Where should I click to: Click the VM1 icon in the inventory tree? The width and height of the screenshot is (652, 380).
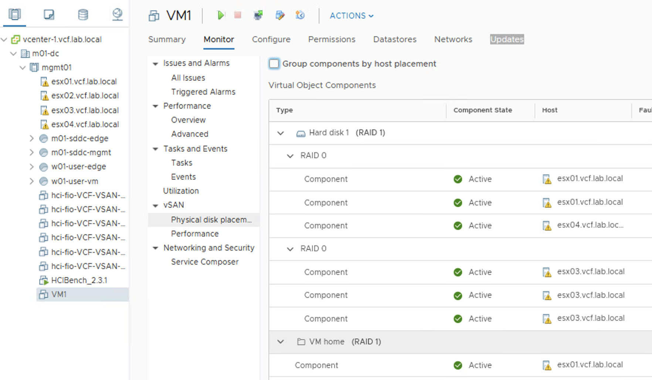[44, 295]
